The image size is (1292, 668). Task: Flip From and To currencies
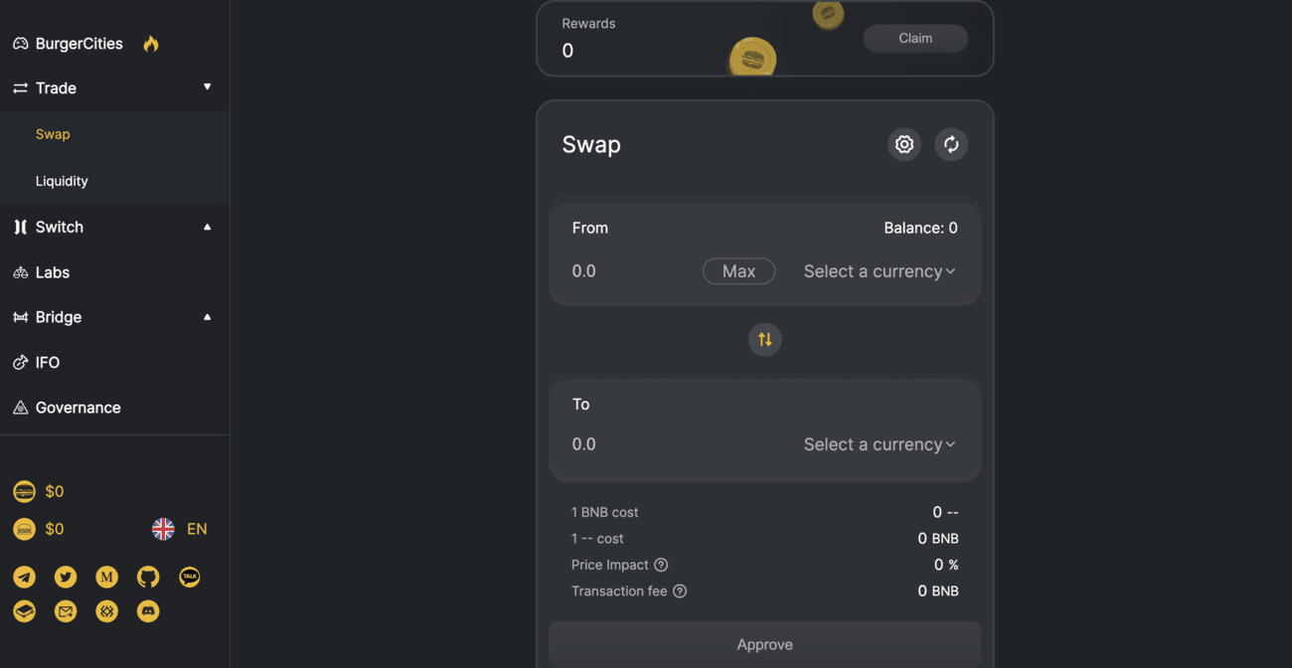765,340
